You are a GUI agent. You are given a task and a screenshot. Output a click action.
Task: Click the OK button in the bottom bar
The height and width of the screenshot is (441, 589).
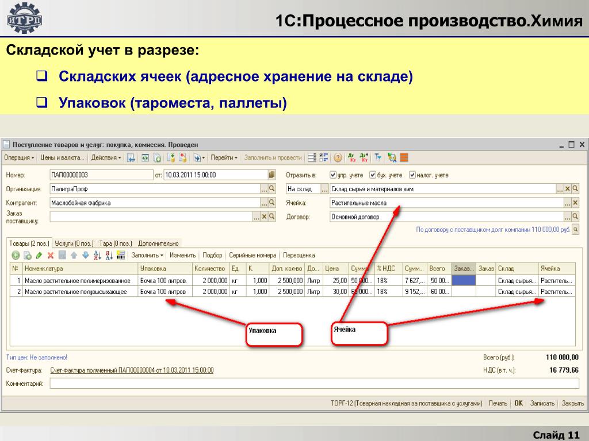point(519,403)
